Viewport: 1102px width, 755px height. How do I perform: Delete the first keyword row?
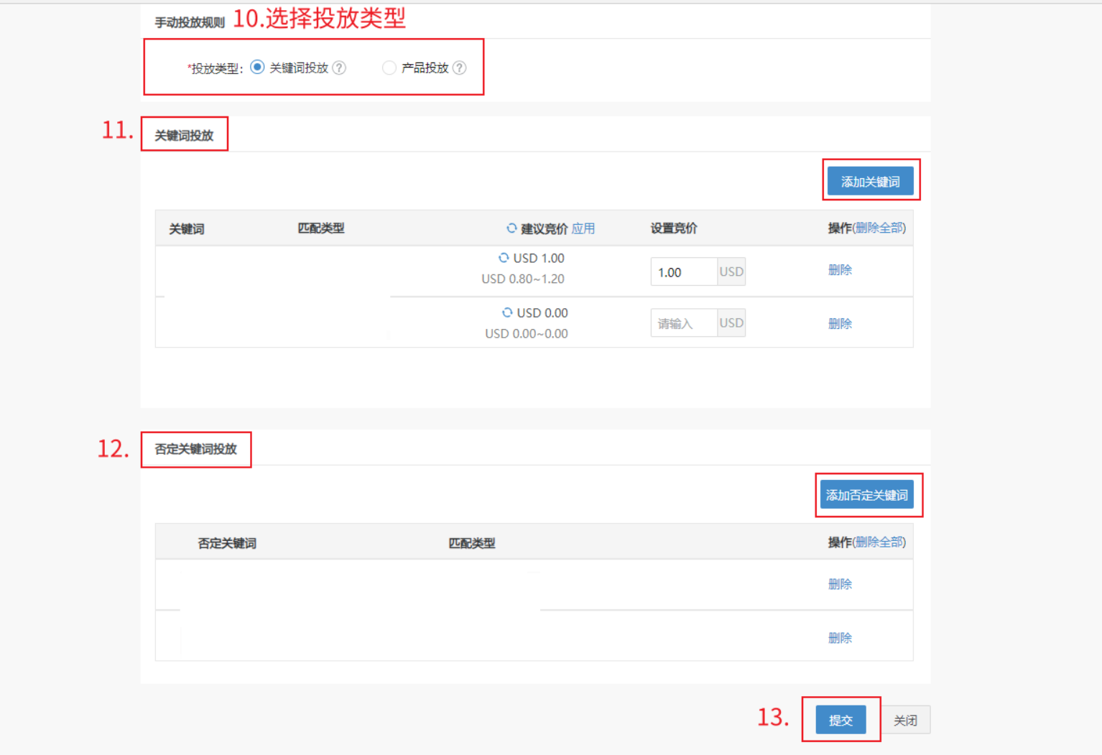pos(839,270)
